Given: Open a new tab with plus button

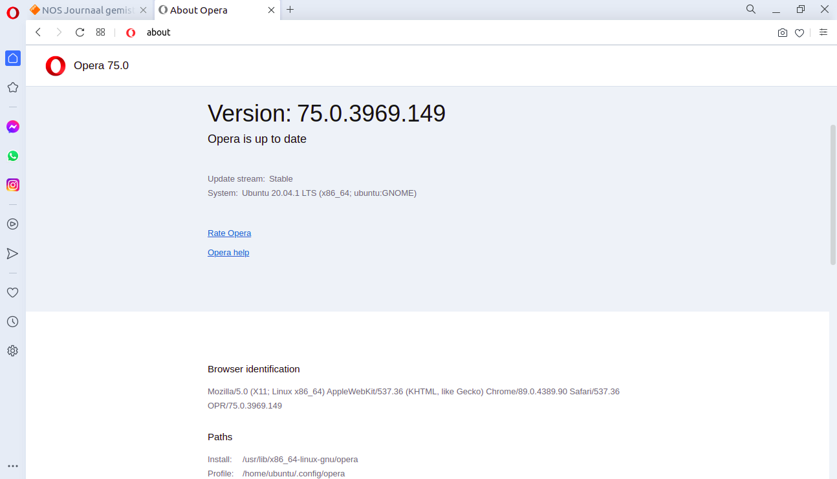Looking at the screenshot, I should [290, 10].
